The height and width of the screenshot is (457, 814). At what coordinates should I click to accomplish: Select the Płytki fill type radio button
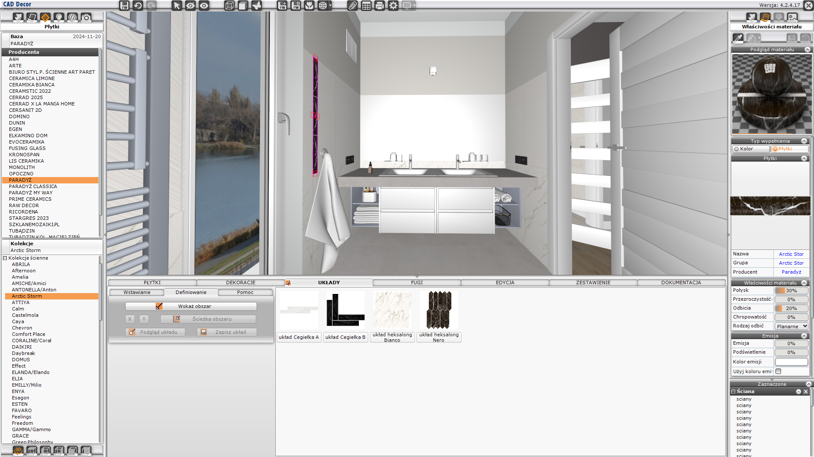(x=775, y=149)
